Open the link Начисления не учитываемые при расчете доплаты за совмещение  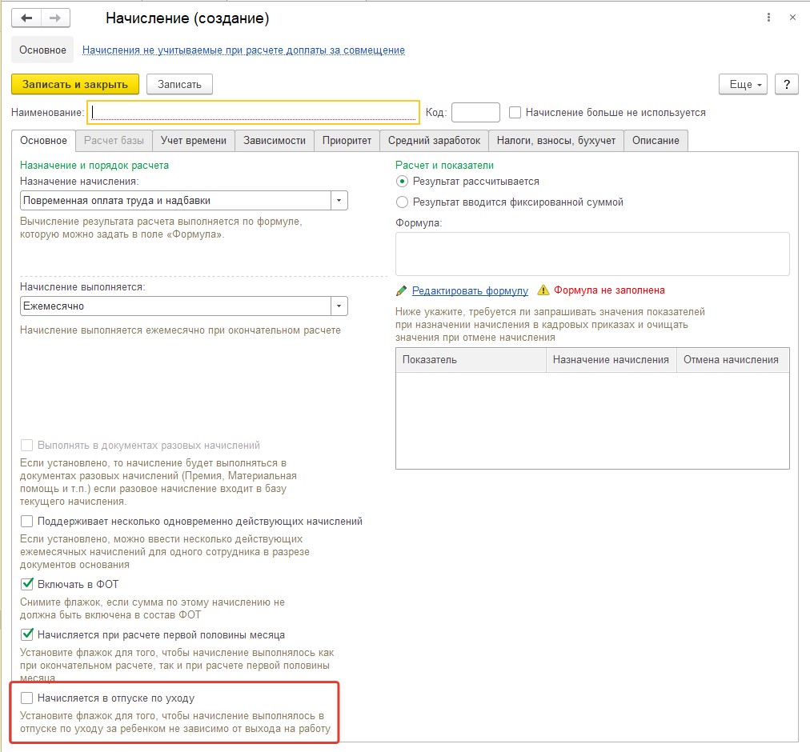click(243, 50)
